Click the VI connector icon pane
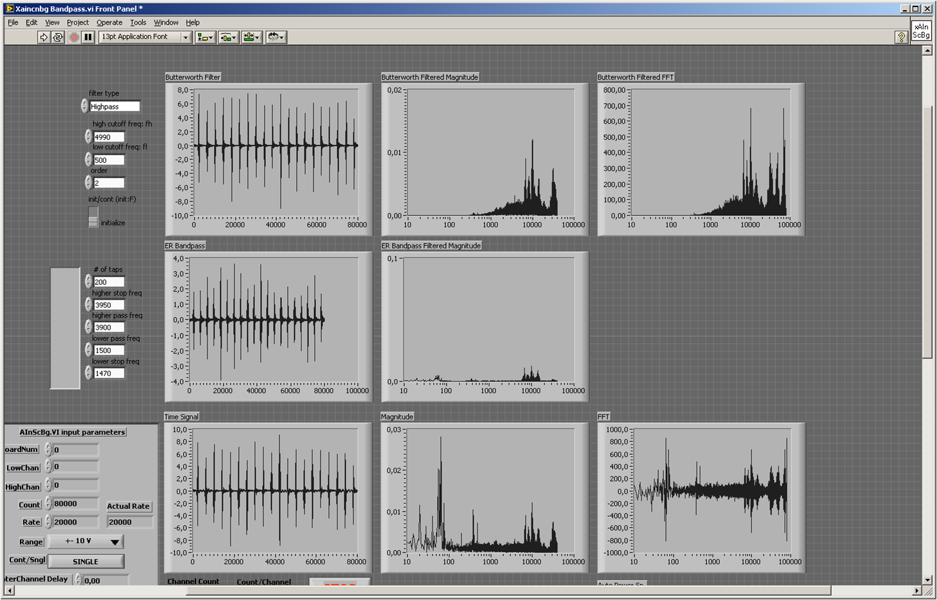The image size is (937, 600). pyautogui.click(x=921, y=31)
